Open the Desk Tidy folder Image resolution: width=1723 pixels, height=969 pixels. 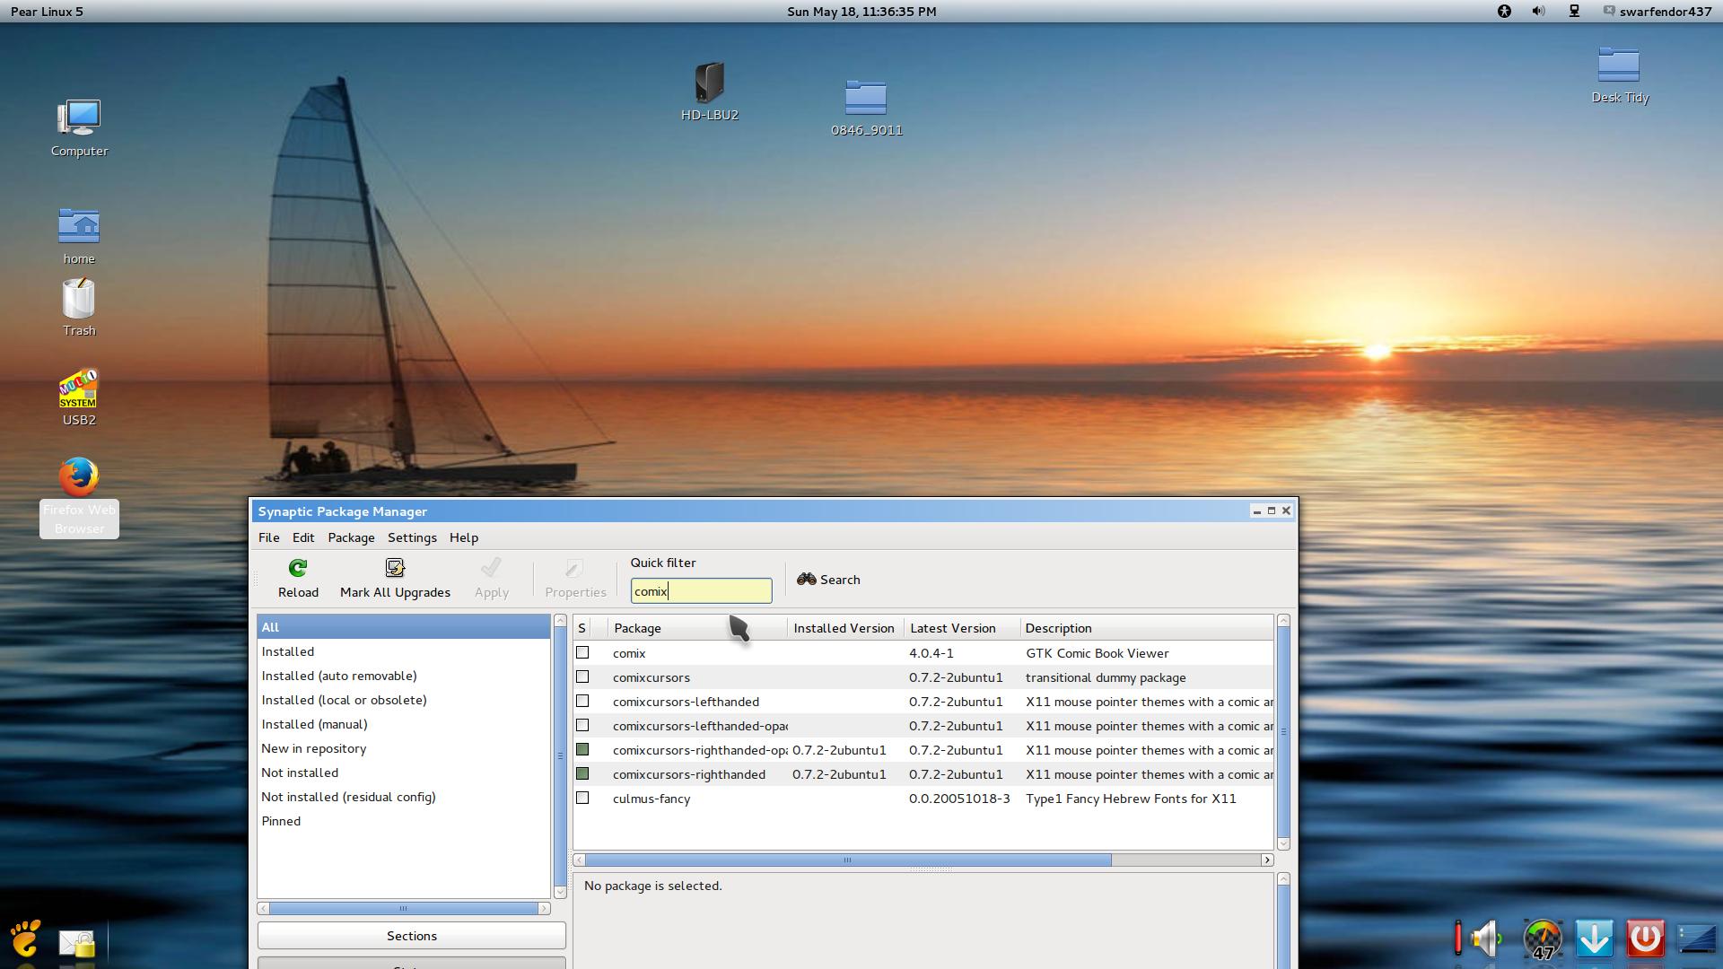(x=1619, y=65)
